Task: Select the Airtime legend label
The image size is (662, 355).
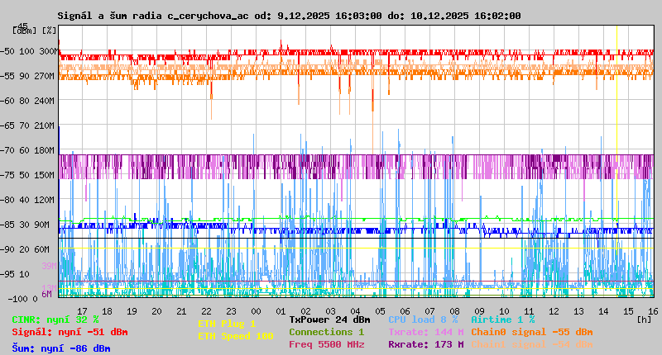Action: (x=502, y=319)
